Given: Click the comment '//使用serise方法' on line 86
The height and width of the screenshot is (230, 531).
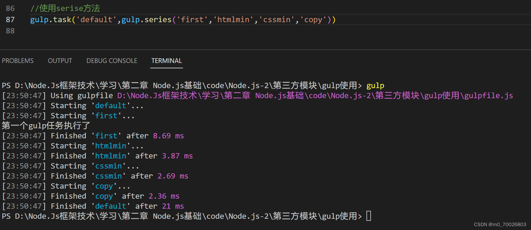Looking at the screenshot, I should (65, 8).
